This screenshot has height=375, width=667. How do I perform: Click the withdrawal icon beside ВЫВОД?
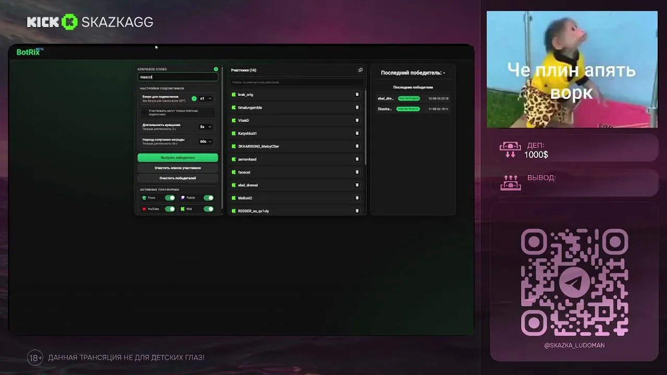[x=510, y=182]
